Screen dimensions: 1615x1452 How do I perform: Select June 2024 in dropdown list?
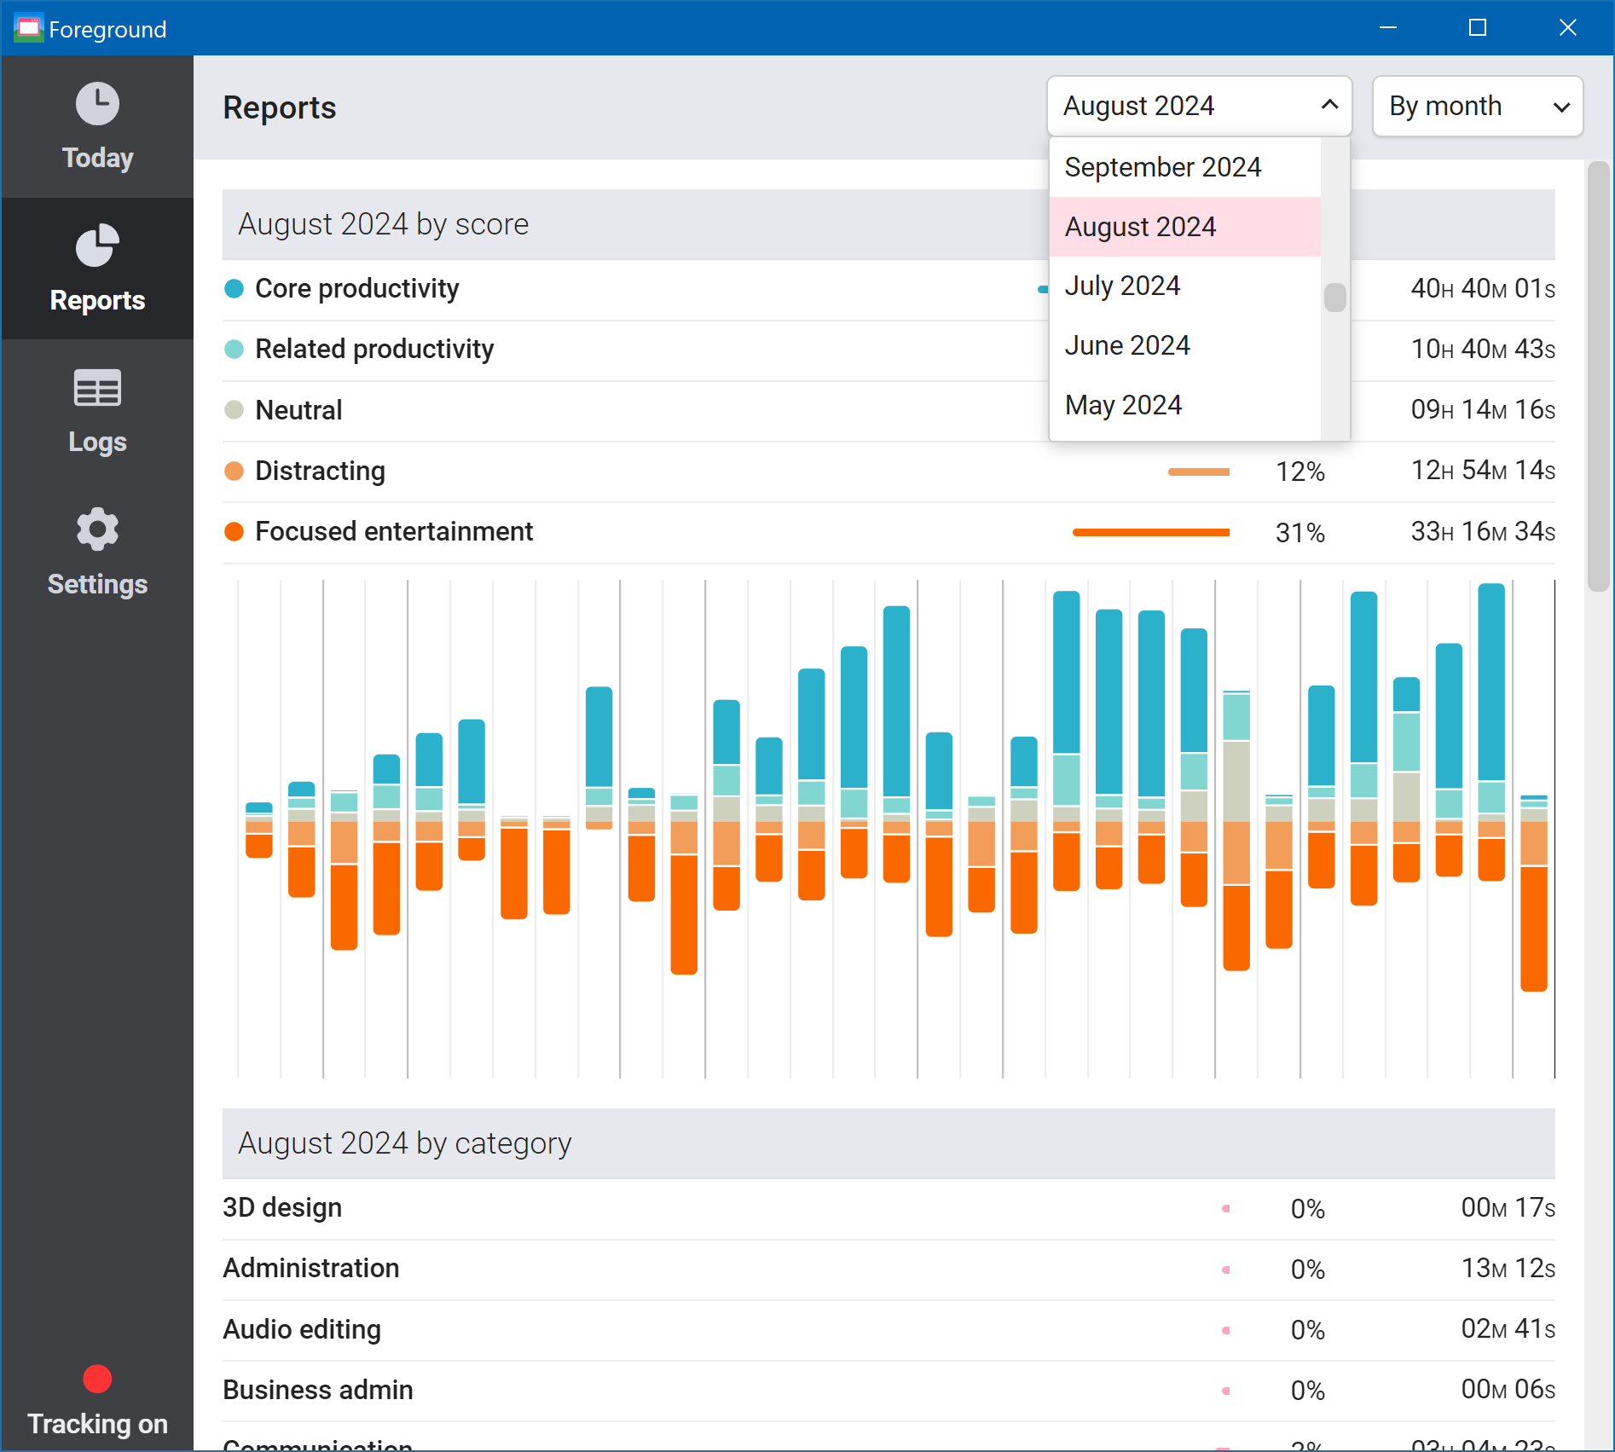click(1185, 345)
